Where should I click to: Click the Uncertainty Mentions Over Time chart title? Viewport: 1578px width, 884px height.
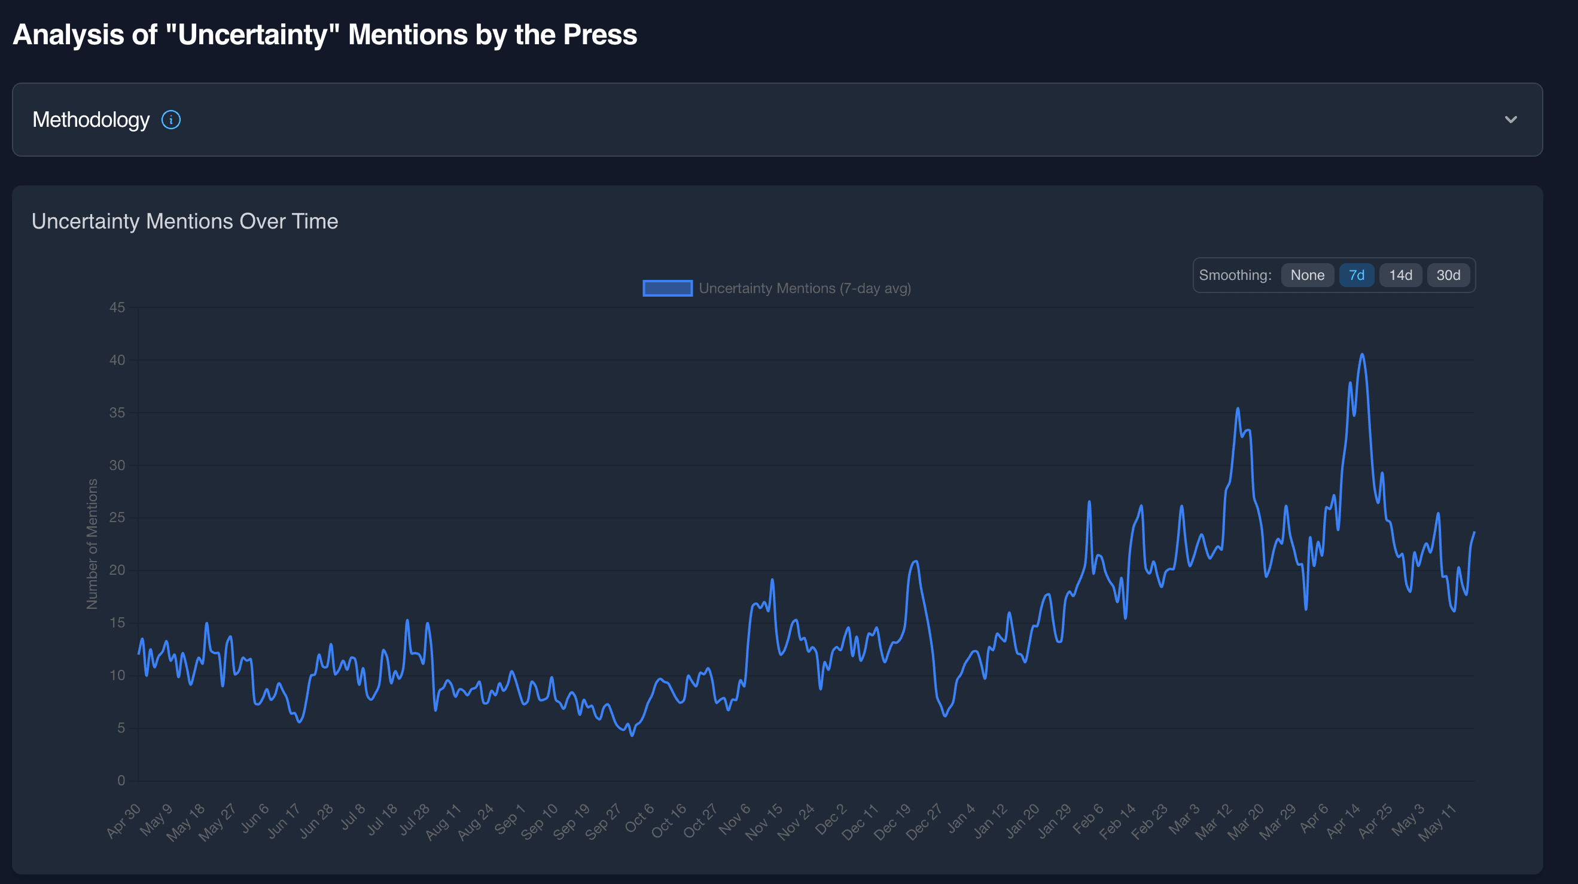pos(184,221)
